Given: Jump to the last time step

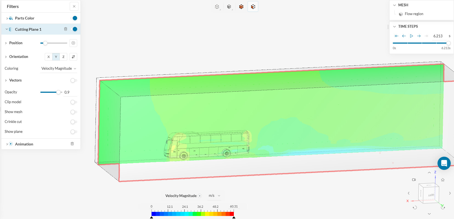Looking at the screenshot, I should pyautogui.click(x=426, y=36).
